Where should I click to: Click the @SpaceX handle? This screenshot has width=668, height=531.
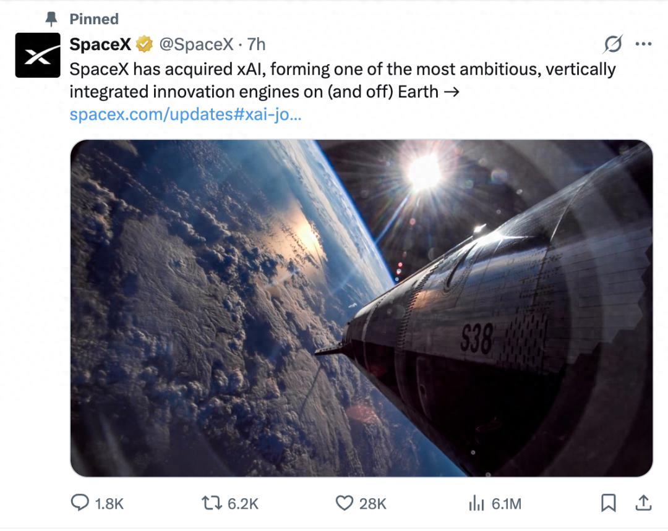196,45
